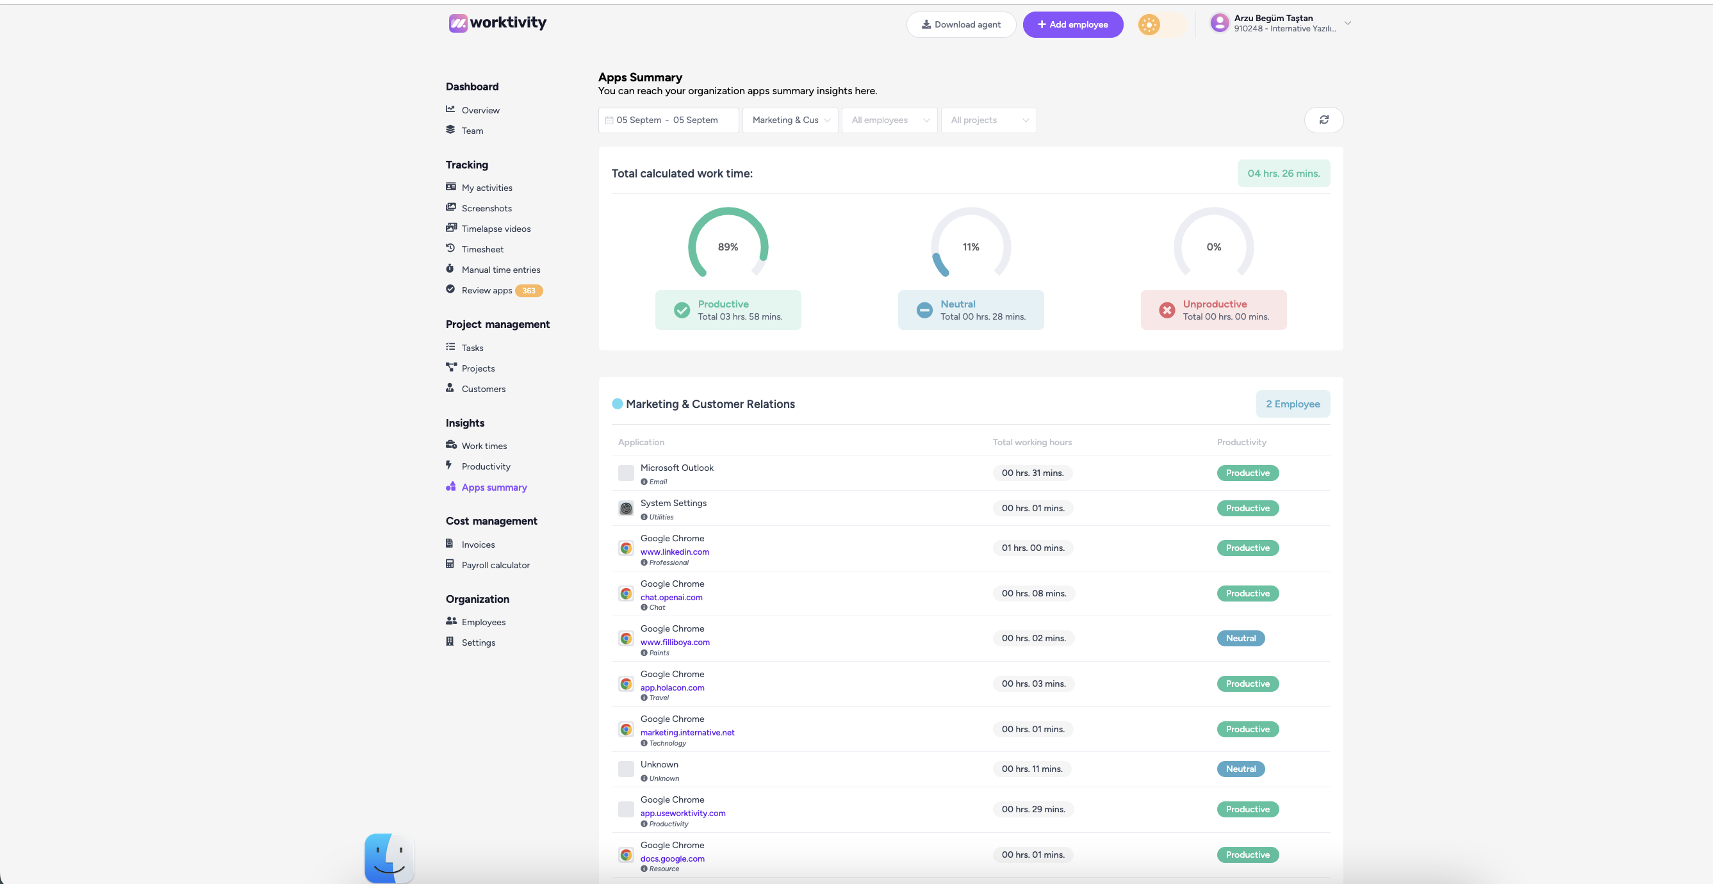
Task: Open the Screenshots sidebar item
Action: (486, 208)
